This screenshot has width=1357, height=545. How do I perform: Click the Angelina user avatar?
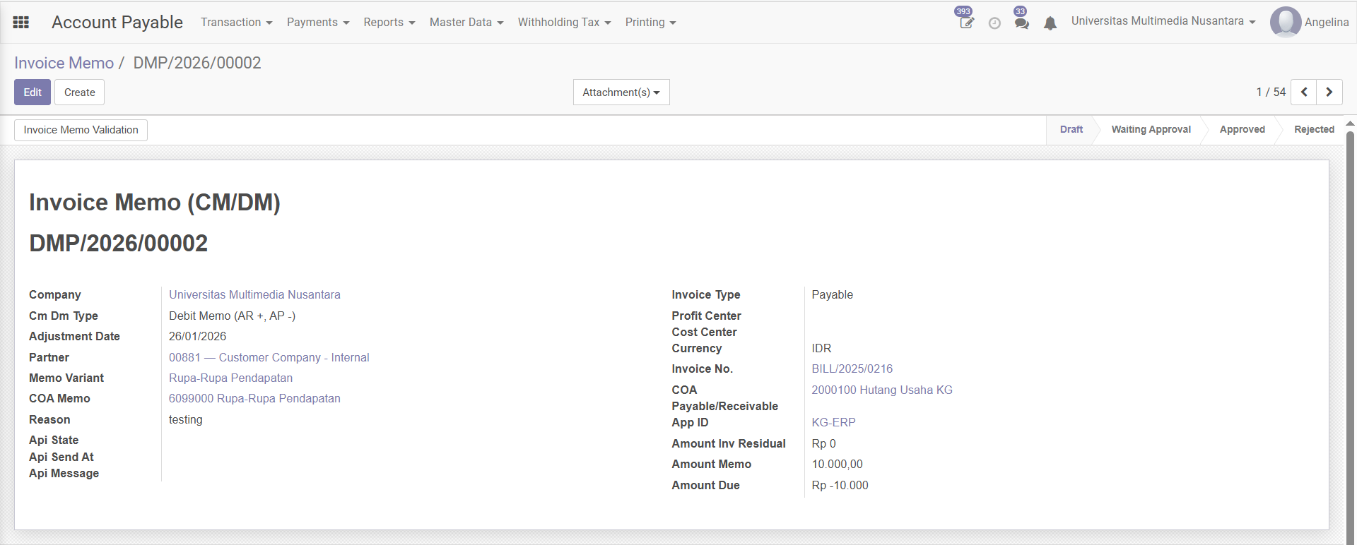(1285, 22)
